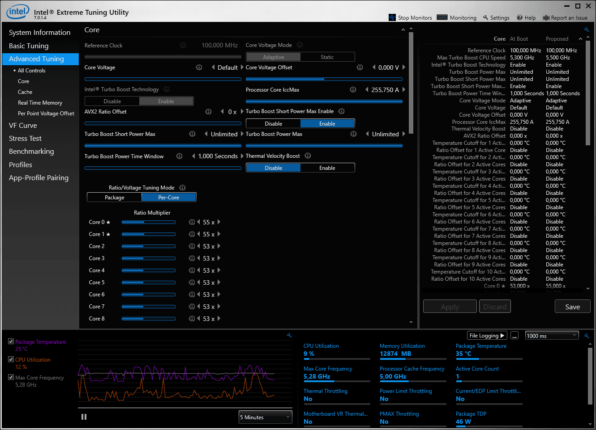Enable Thermal Velocity Boost
This screenshot has height=430, width=596.
(x=327, y=168)
